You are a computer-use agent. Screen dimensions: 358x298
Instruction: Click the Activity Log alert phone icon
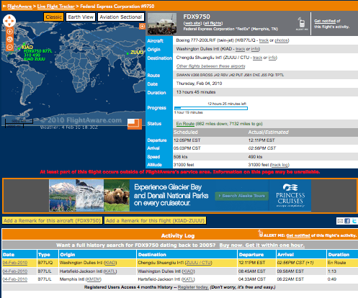coord(261,233)
